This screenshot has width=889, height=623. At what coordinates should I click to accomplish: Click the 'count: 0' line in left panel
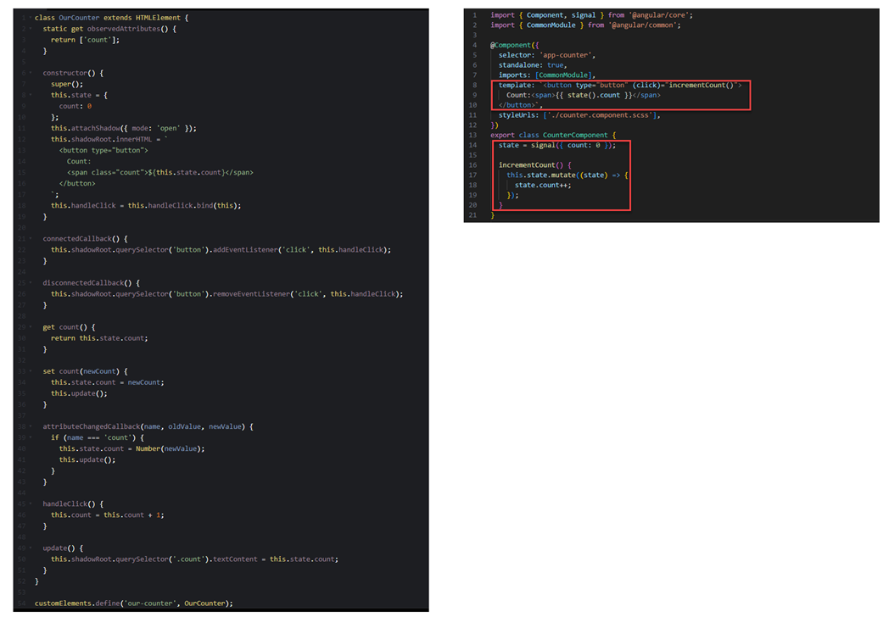75,107
